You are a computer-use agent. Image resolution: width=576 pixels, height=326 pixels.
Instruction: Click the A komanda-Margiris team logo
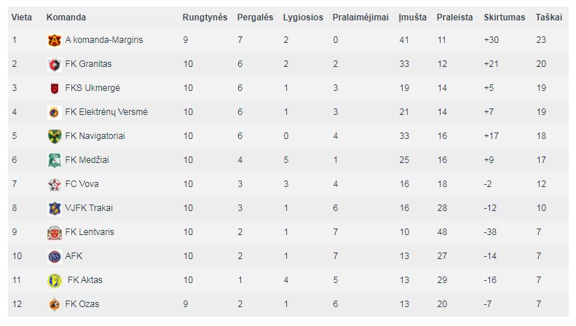(55, 40)
